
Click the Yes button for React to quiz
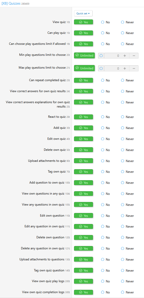[83, 117]
